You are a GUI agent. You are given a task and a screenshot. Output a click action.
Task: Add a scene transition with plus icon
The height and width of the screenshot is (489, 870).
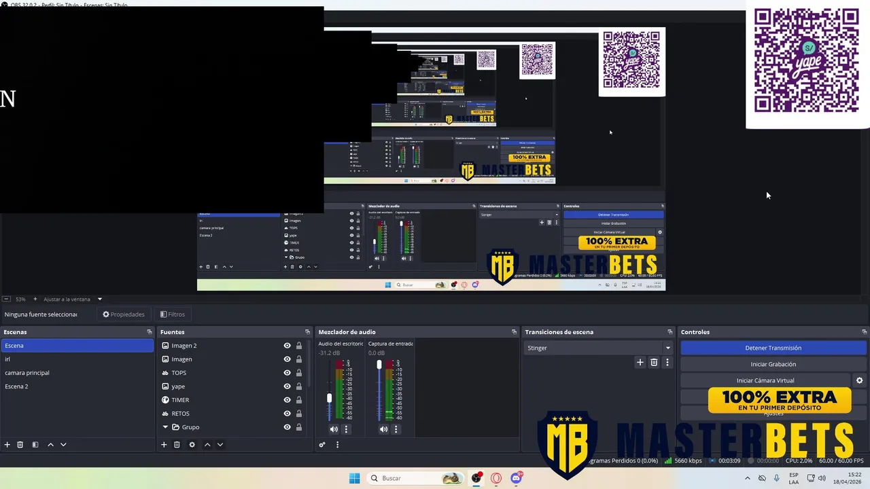pos(640,363)
